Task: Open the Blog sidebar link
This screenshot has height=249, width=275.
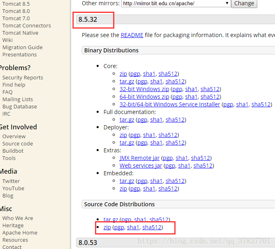Action: [8, 196]
